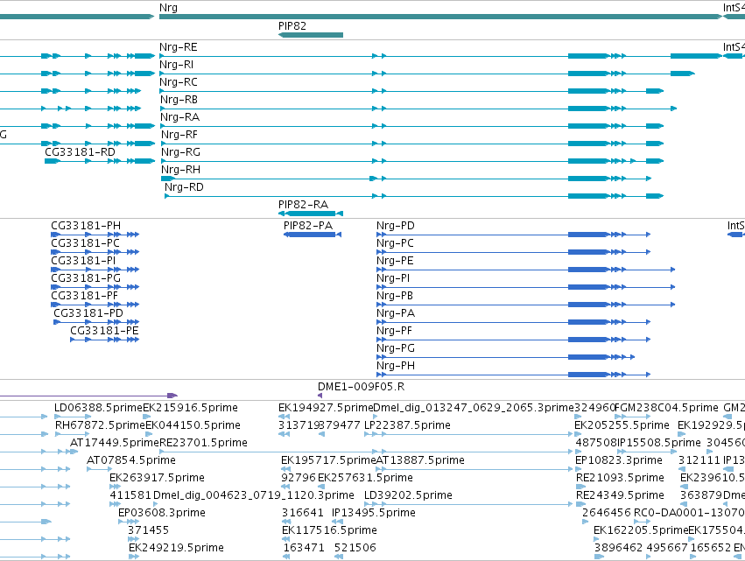
Task: Click EST label AT17449.5prime
Action: 115,443
